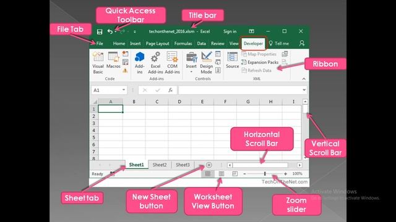This screenshot has width=396, height=222.
Task: Click the XML Export icon
Action: pos(285,62)
